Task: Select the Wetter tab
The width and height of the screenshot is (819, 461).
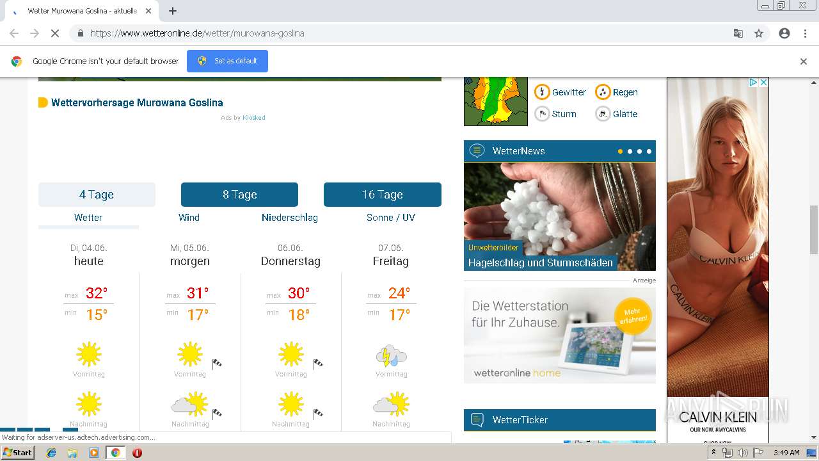Action: 88,218
